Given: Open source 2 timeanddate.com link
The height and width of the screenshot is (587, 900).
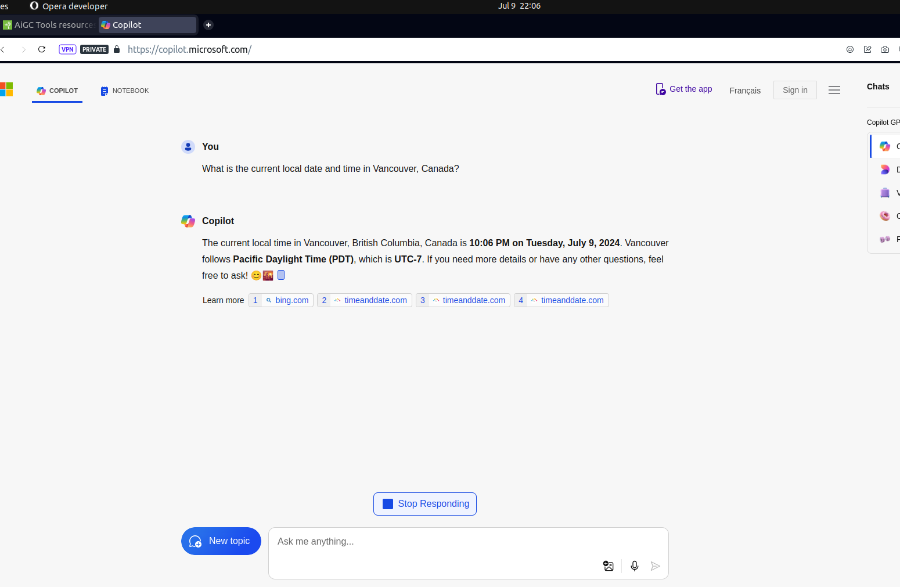Looking at the screenshot, I should click(x=365, y=300).
